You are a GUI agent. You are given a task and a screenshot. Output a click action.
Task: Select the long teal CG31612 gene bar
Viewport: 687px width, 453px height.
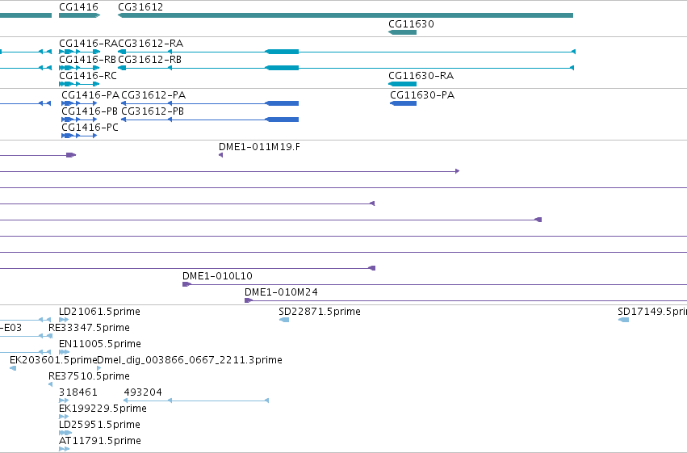pos(346,15)
